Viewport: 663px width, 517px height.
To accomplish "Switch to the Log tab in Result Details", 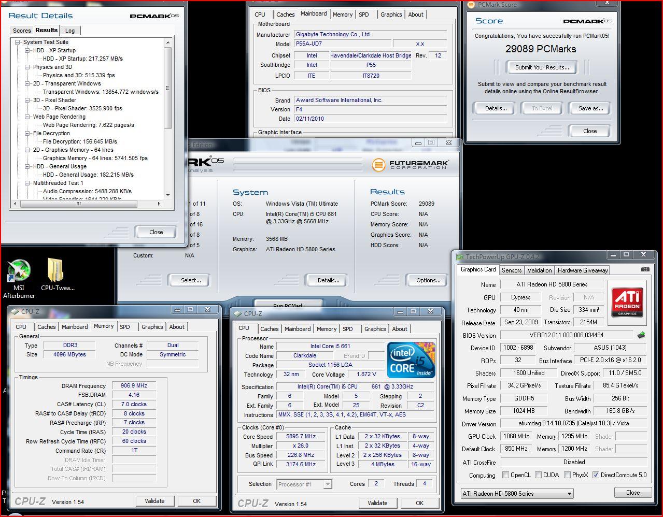I will 70,31.
